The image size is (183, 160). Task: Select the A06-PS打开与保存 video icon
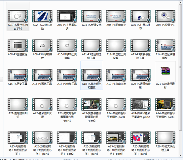[141, 16]
